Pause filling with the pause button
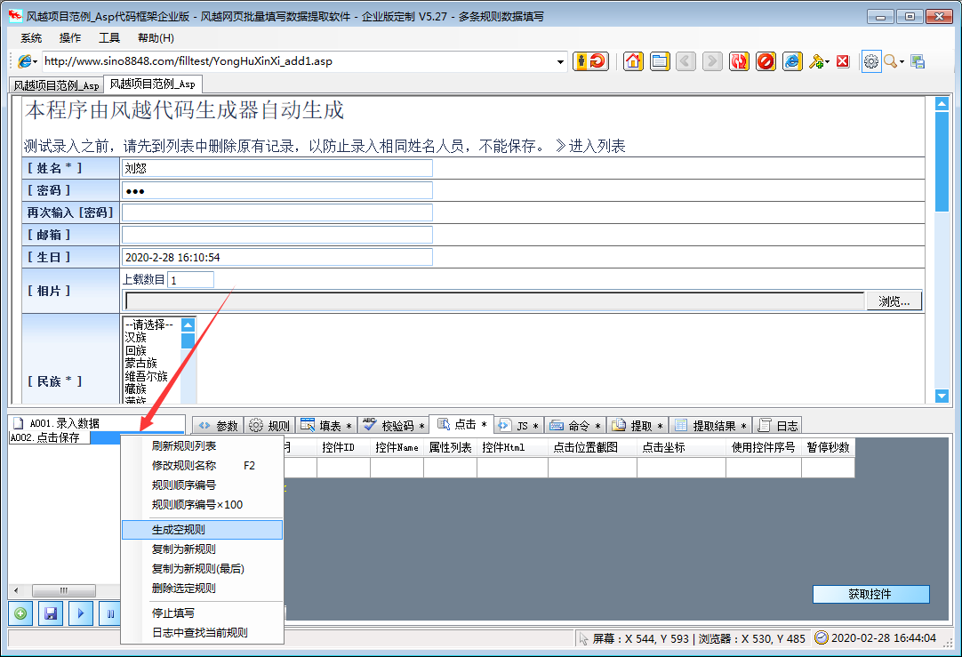 110,613
